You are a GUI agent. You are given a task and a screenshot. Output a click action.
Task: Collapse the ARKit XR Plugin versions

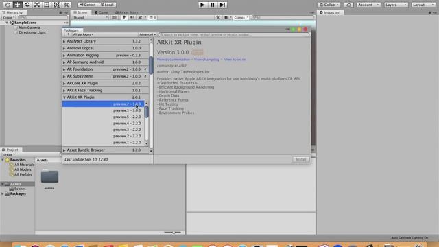click(x=64, y=97)
